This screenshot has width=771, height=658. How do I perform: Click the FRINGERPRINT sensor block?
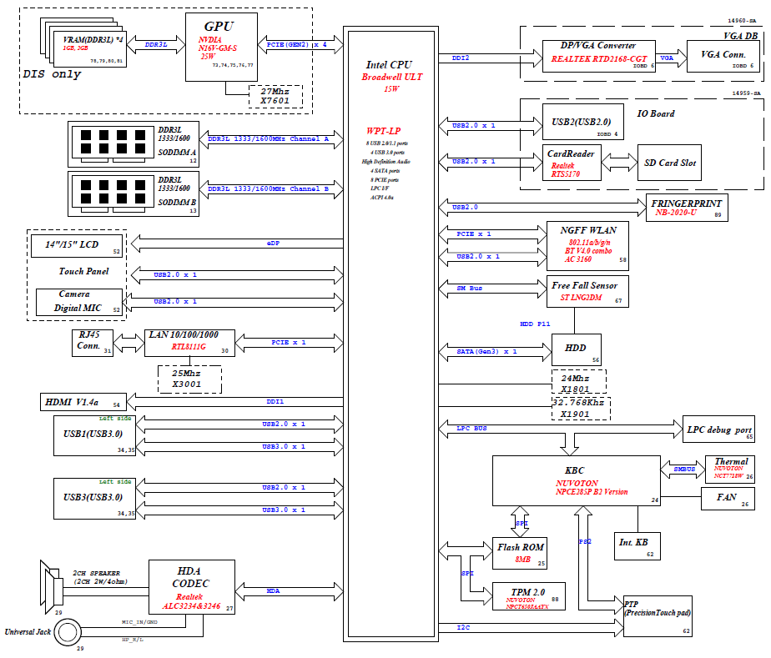(688, 208)
